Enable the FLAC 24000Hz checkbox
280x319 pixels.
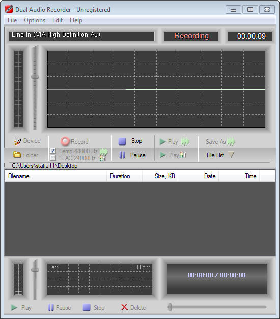53,158
